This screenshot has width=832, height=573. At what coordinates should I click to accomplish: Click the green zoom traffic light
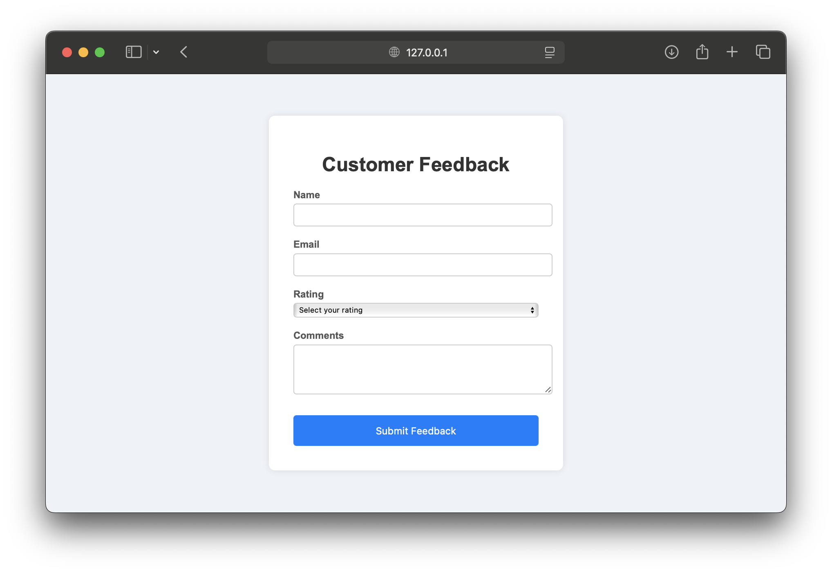pyautogui.click(x=99, y=52)
